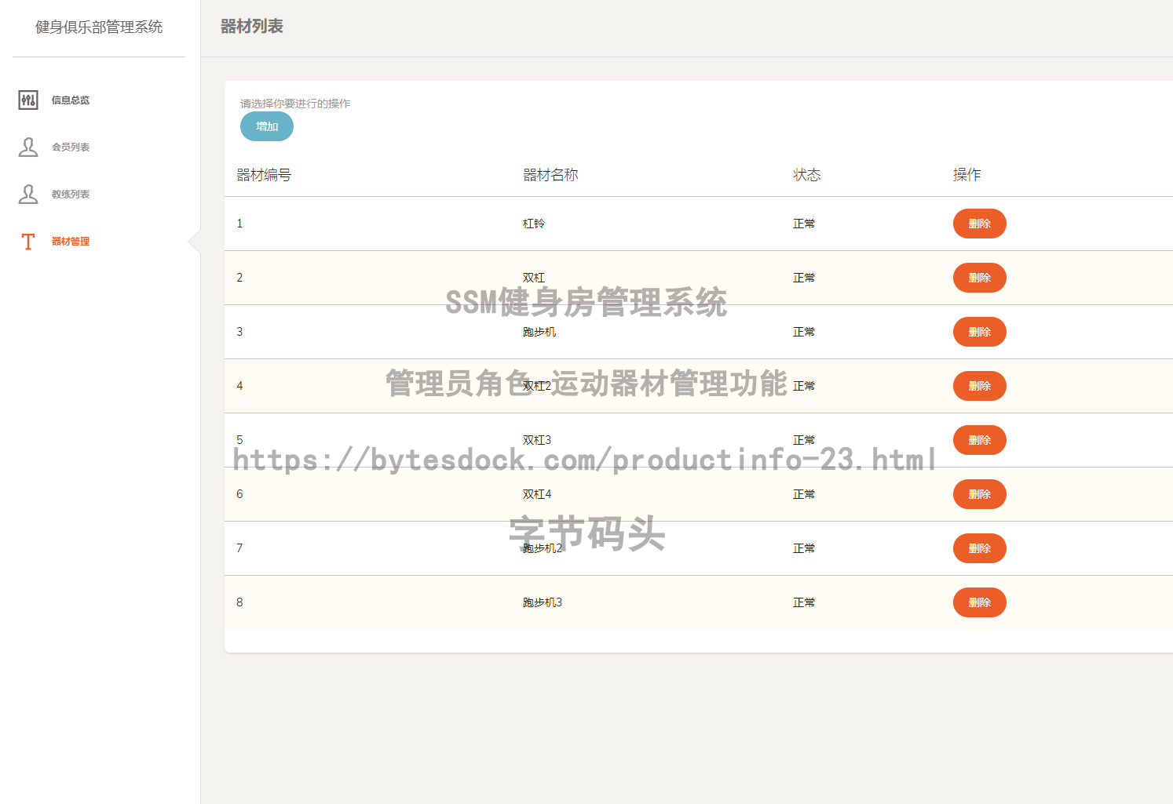Click the 信息总览 dashboard icon

coord(28,100)
